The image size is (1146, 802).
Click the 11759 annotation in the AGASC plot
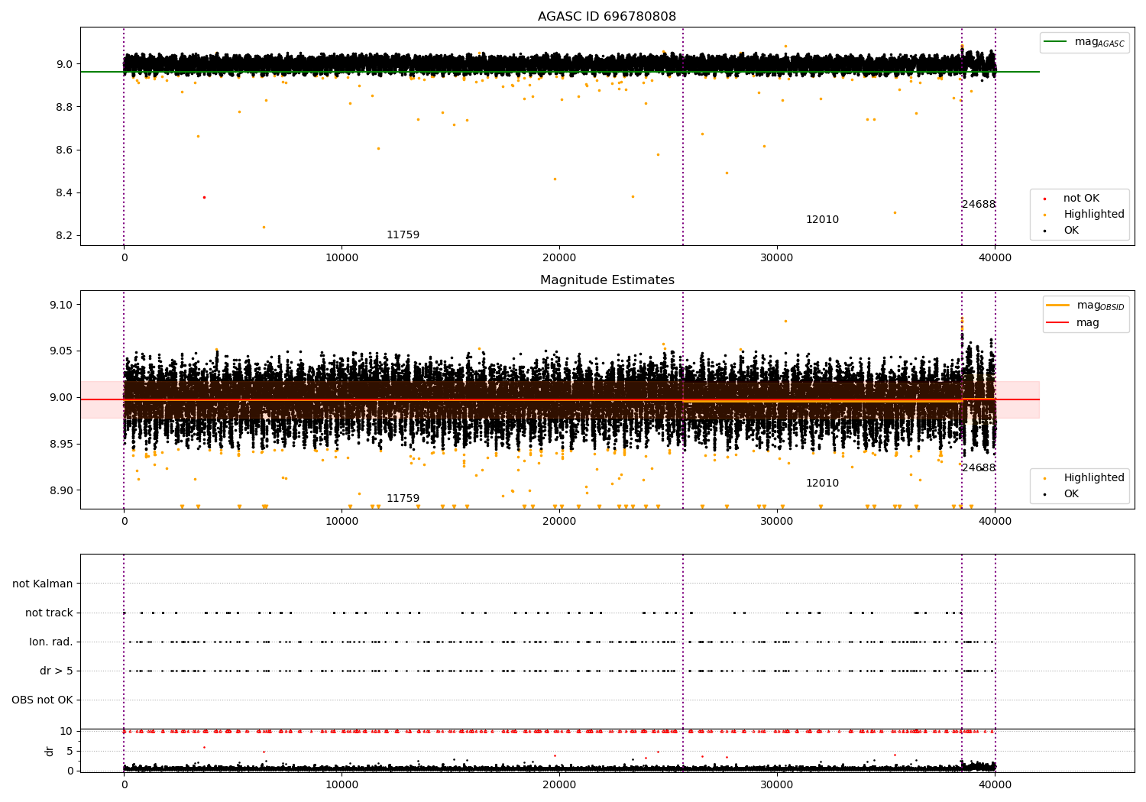[403, 235]
